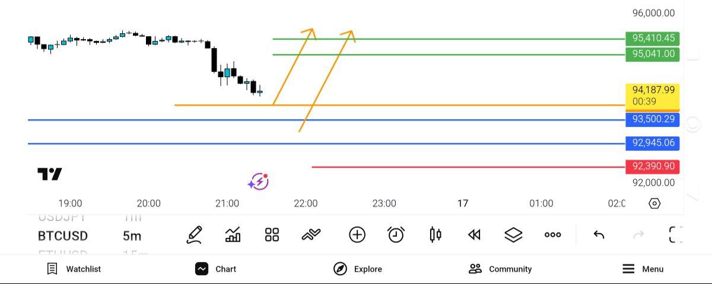Open chart settings hexagon icon
Viewport: 712px width, 284px height.
click(654, 203)
